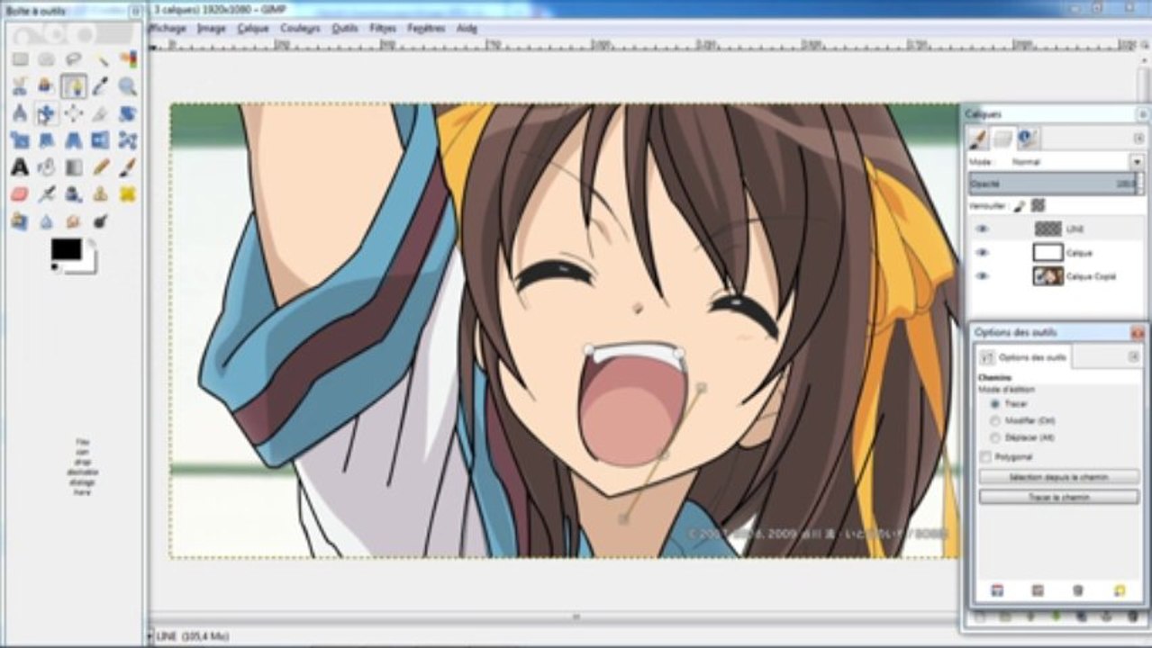Image resolution: width=1152 pixels, height=648 pixels.
Task: Click save tool options icon
Action: click(997, 590)
